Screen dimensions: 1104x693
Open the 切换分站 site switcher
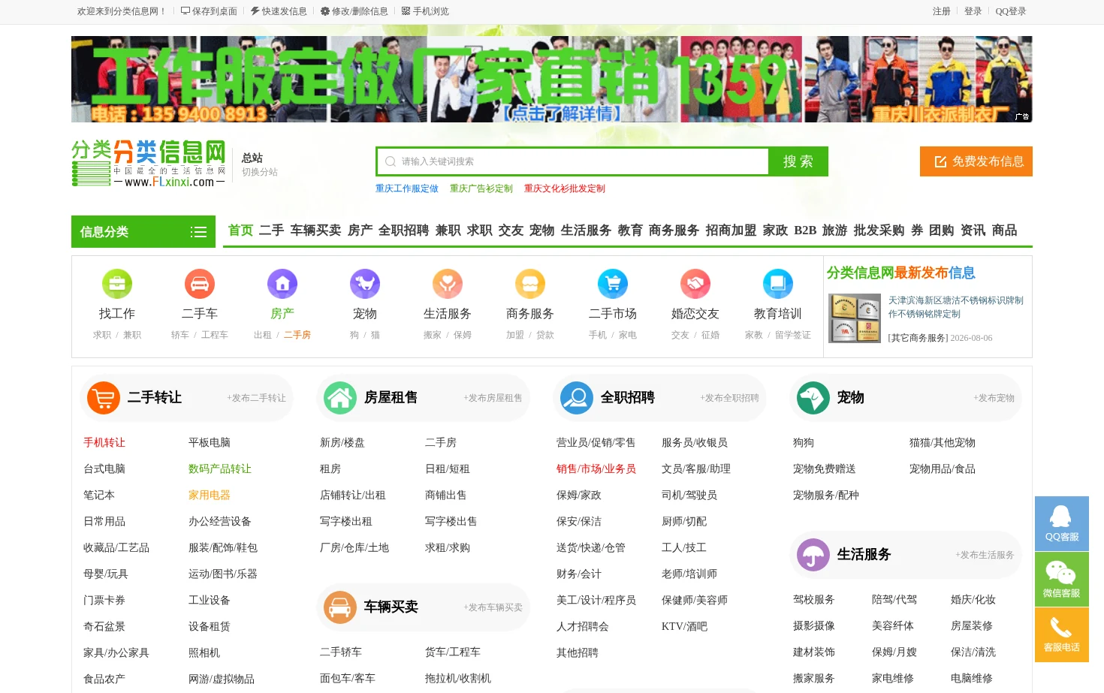260,172
